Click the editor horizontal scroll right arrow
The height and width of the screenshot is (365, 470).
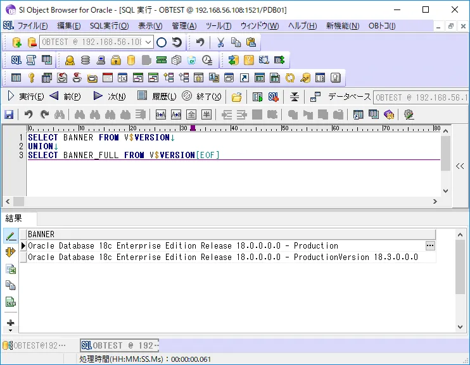point(435,202)
